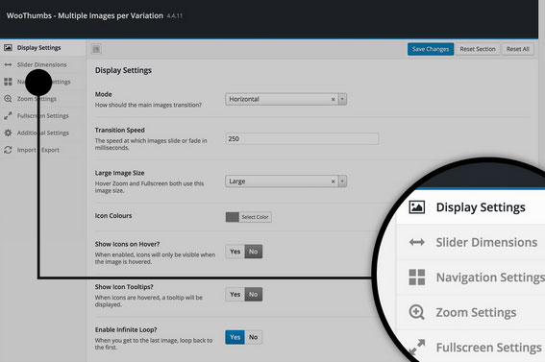Viewport: 545px width, 362px height.
Task: Click the Display Settings picture icon in sidebar
Action: coord(8,48)
